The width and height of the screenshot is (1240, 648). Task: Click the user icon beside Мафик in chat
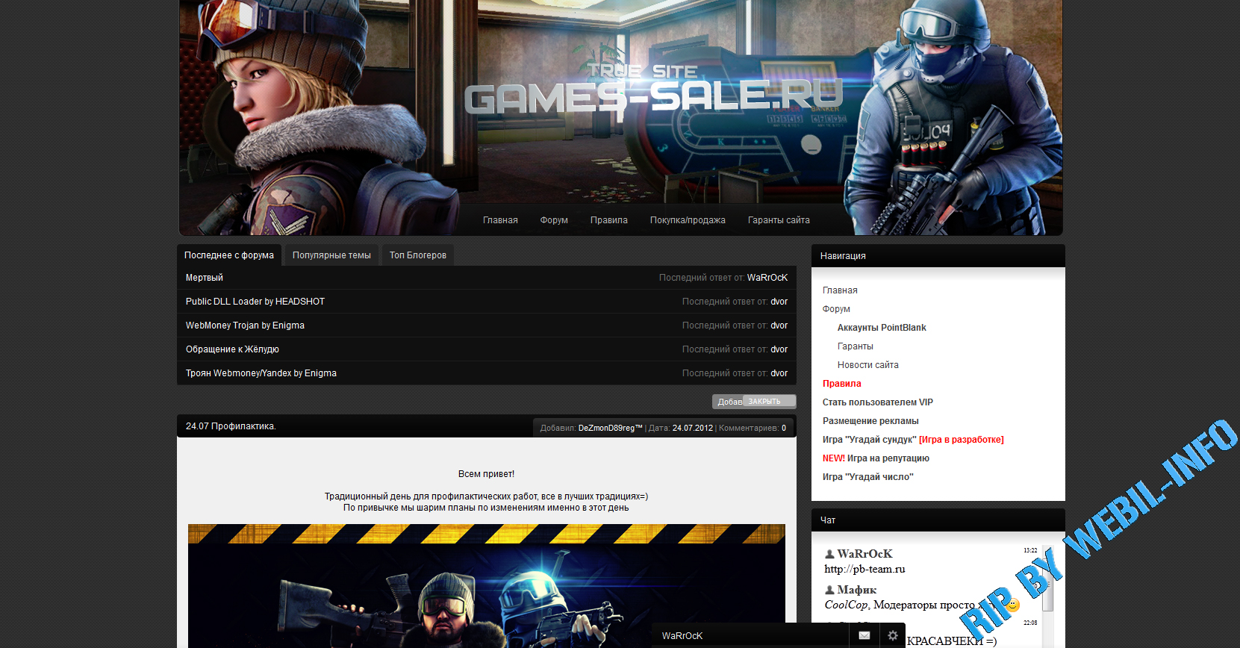[829, 590]
